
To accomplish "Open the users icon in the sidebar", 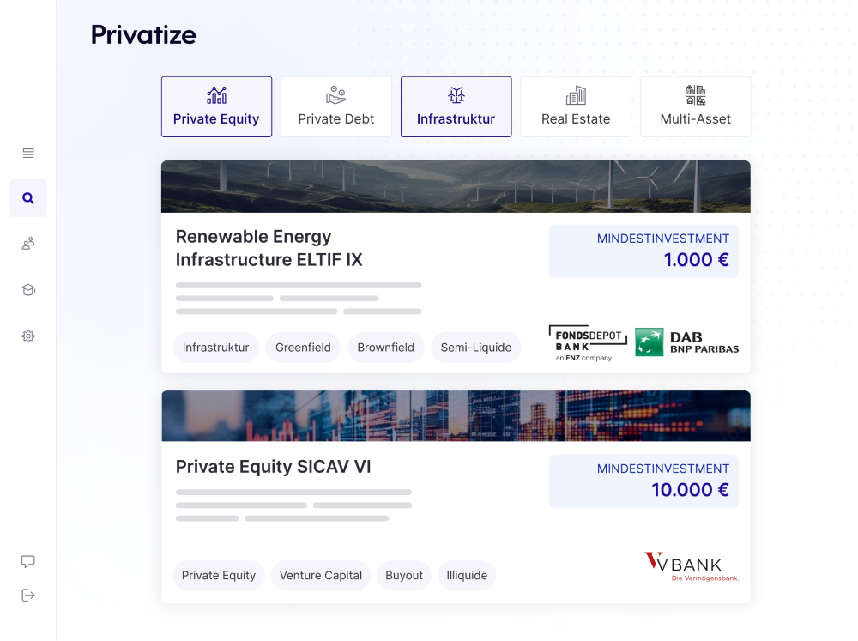I will click(x=28, y=244).
